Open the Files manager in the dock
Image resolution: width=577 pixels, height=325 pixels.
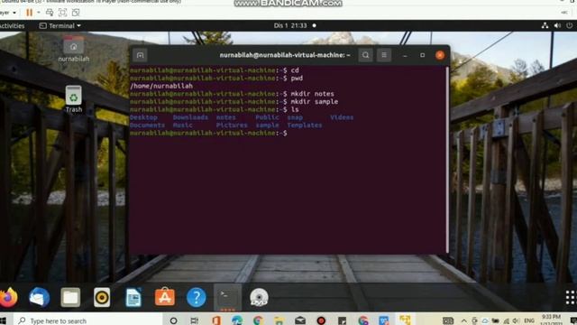coord(70,297)
